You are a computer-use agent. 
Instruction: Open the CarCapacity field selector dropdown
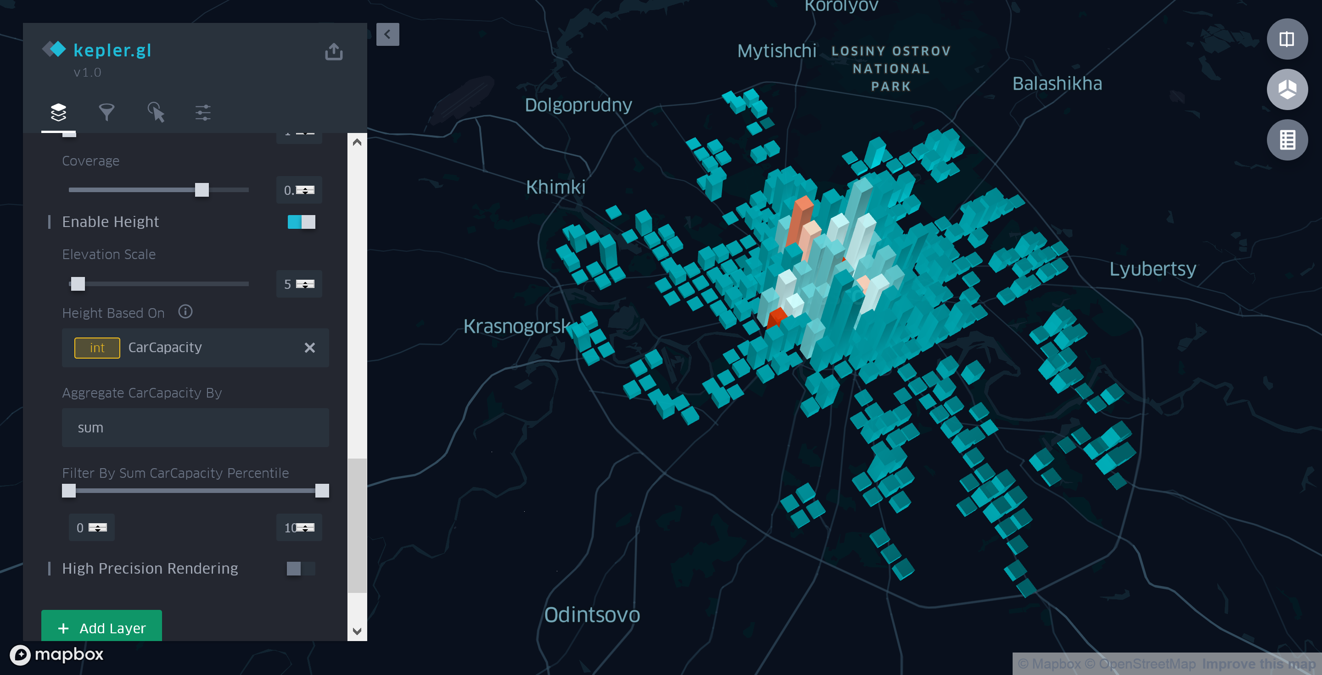pos(195,348)
